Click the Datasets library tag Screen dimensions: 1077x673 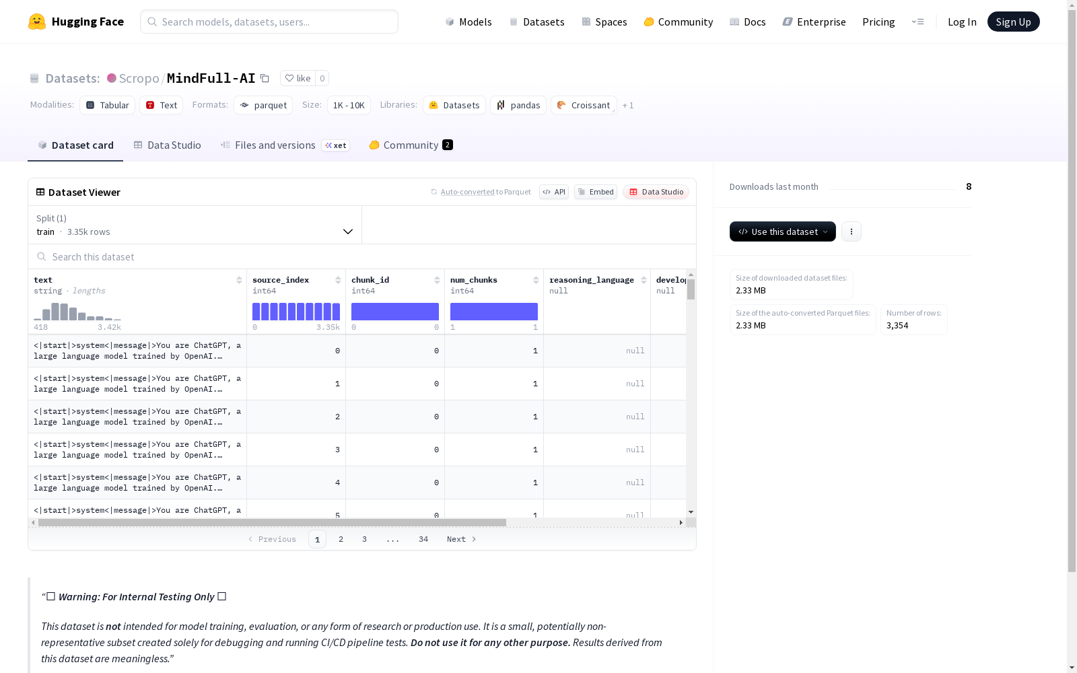pyautogui.click(x=454, y=105)
